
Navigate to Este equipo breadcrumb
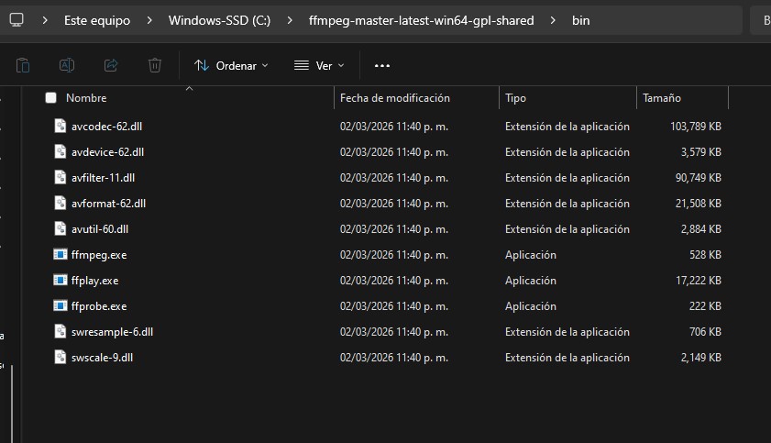point(97,20)
